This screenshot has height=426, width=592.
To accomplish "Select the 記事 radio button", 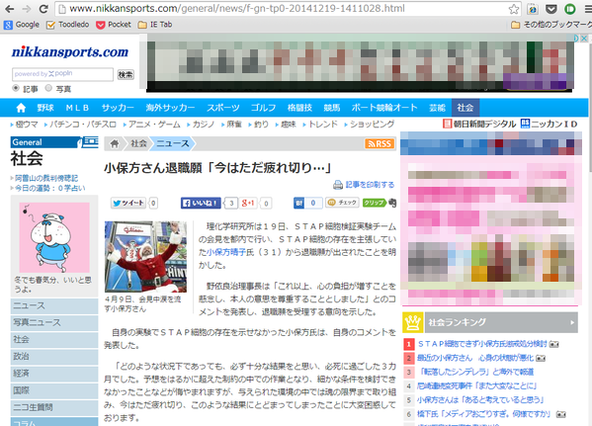I will (16, 88).
